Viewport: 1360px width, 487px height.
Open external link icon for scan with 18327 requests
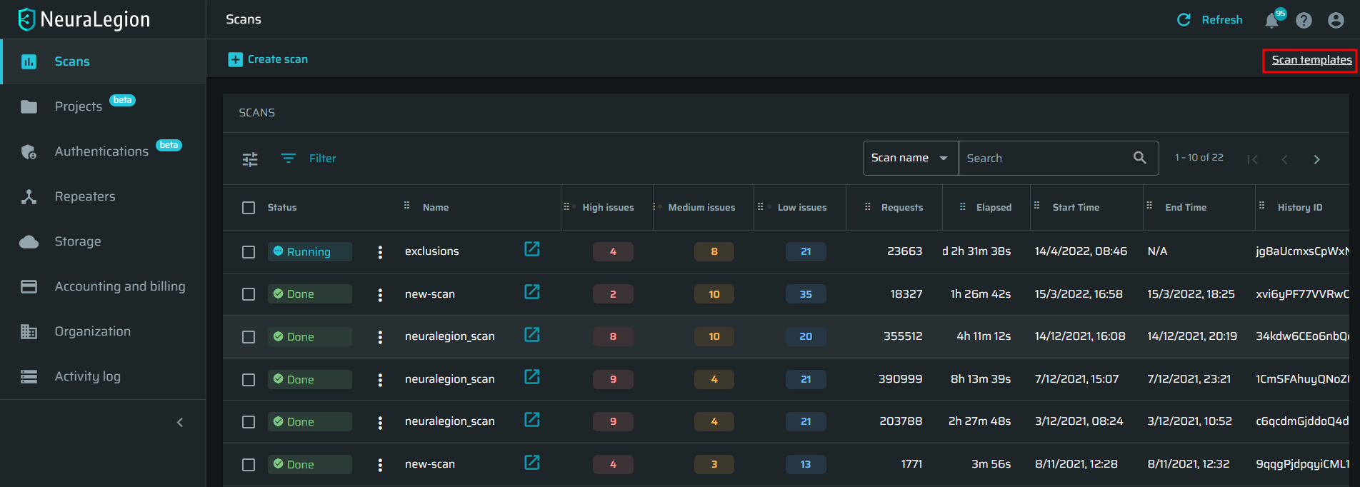point(532,291)
